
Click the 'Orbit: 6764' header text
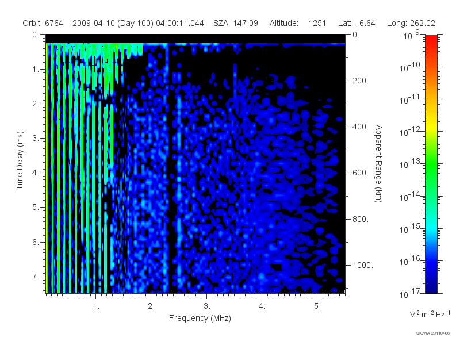[x=43, y=23]
